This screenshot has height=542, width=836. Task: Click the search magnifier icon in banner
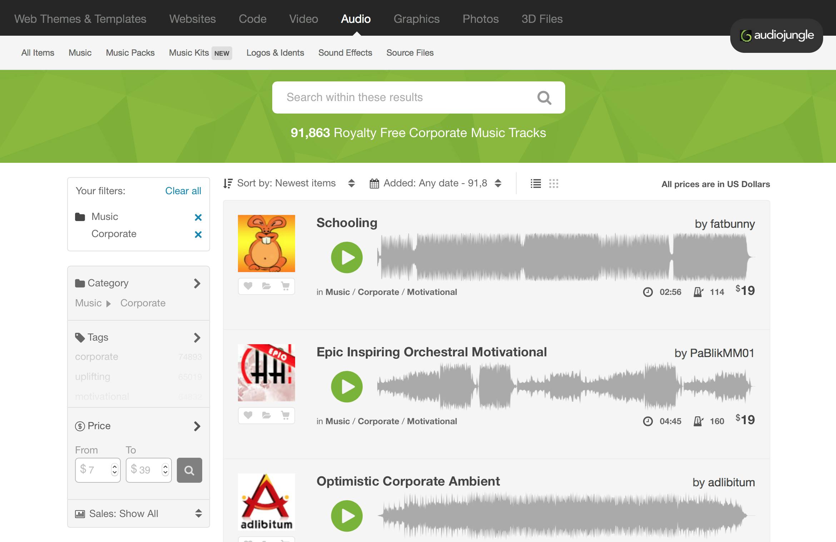(544, 97)
